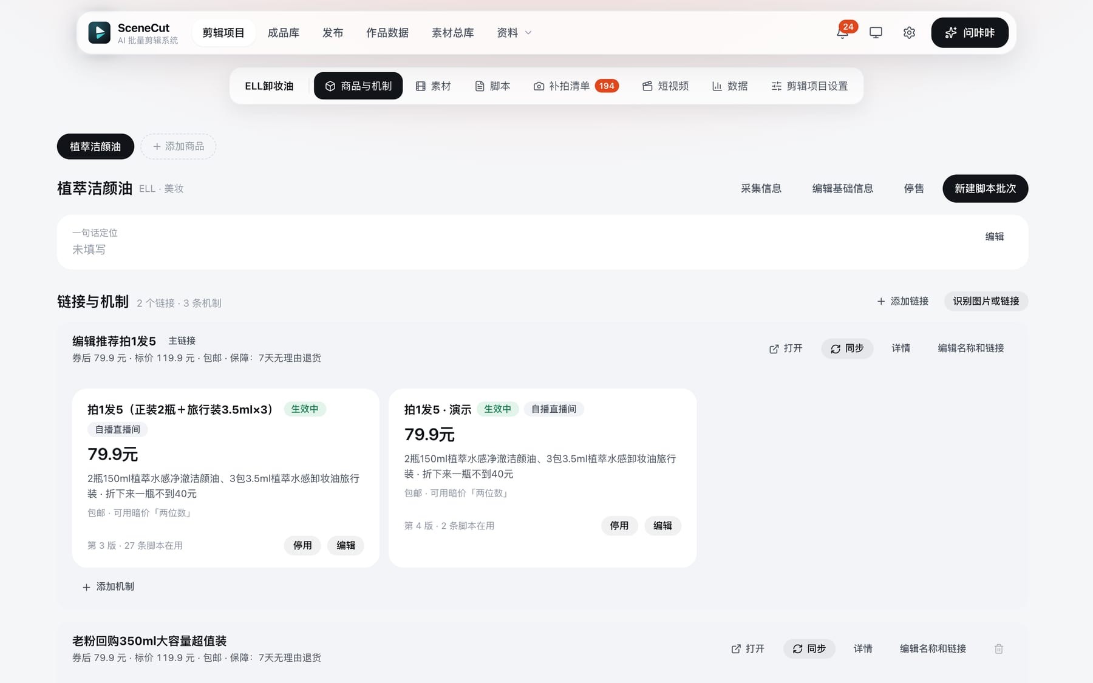
Task: Select the 植萃洁颜油 product chip
Action: point(95,147)
